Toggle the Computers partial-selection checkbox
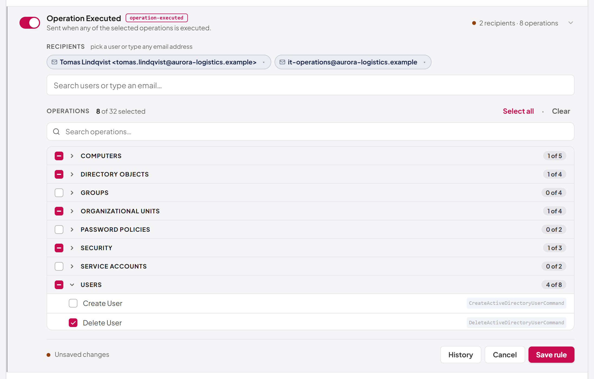Viewport: 594px width, 379px height. click(59, 156)
